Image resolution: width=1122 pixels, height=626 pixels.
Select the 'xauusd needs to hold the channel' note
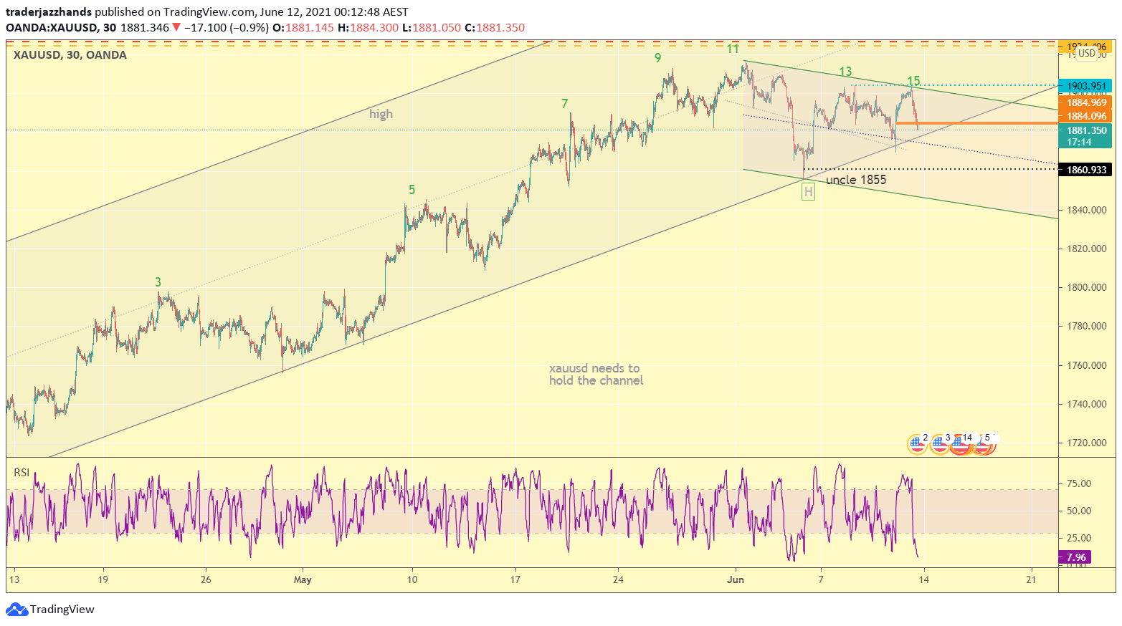pyautogui.click(x=596, y=375)
